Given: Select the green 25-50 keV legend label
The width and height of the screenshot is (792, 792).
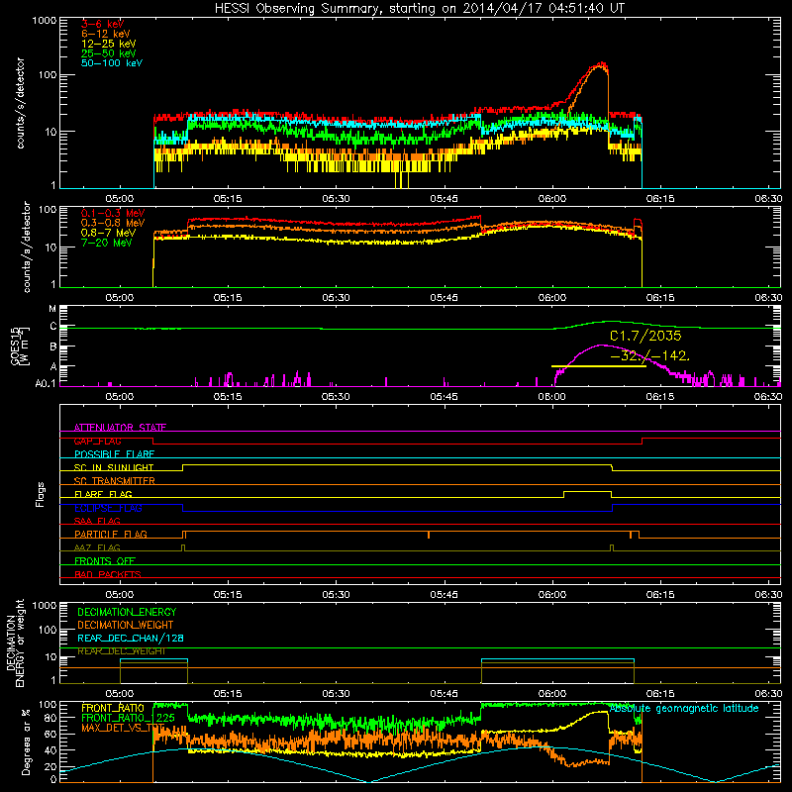Looking at the screenshot, I should click(x=109, y=53).
